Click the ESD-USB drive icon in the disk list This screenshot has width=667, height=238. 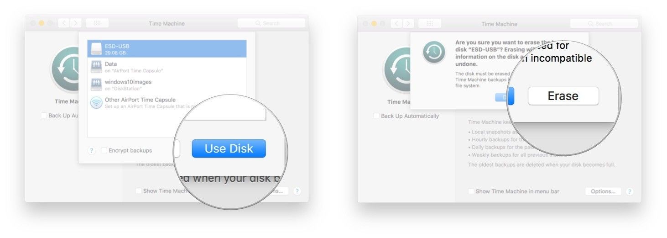pos(96,49)
